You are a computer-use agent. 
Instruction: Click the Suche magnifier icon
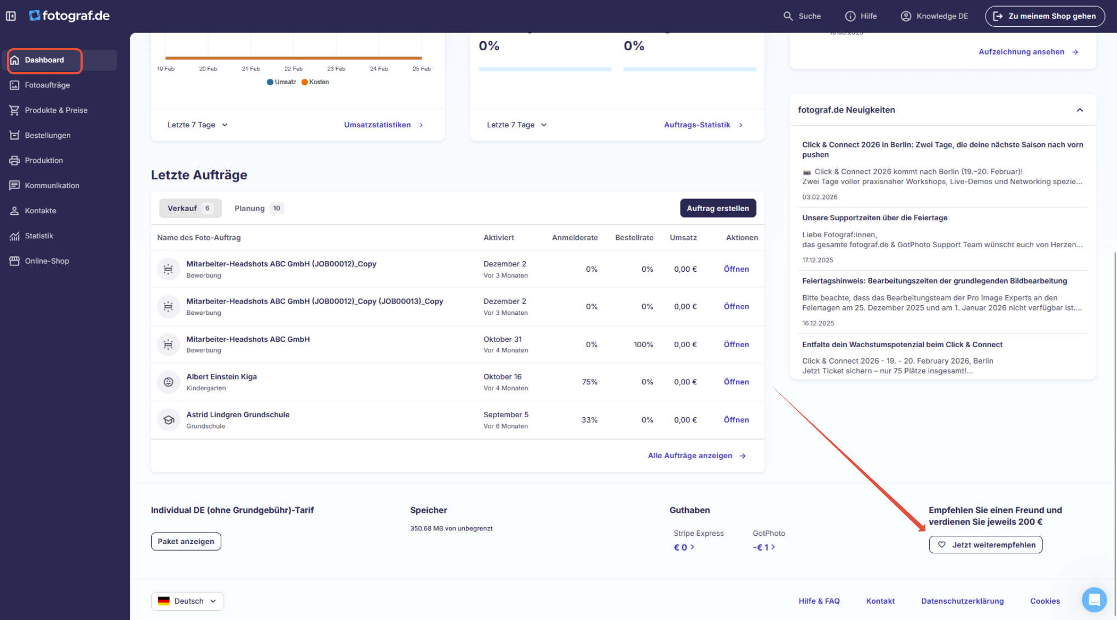click(x=788, y=16)
